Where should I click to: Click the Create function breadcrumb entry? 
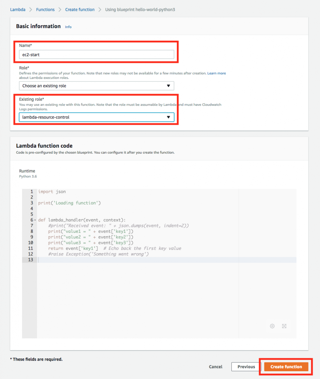pyautogui.click(x=80, y=9)
